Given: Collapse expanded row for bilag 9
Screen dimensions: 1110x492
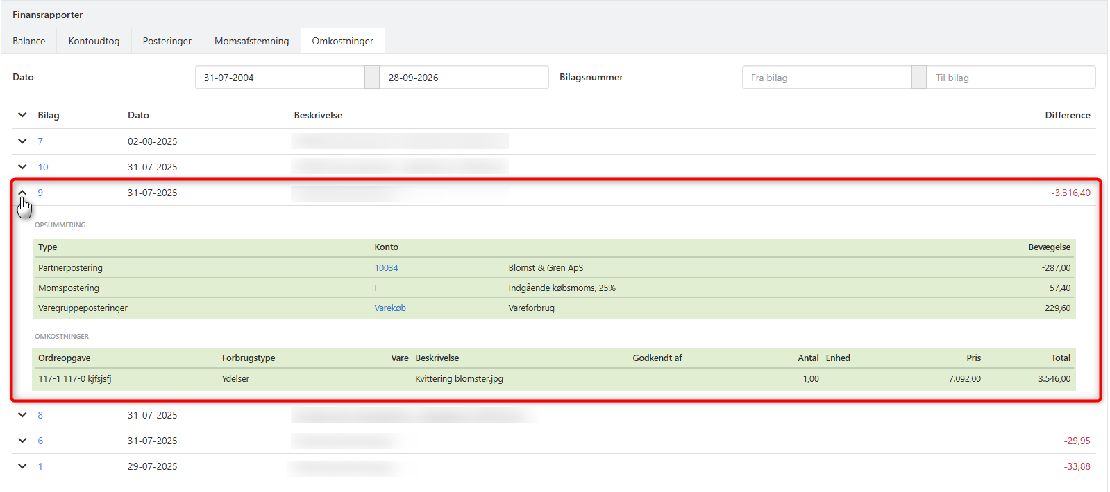Looking at the screenshot, I should 22,193.
